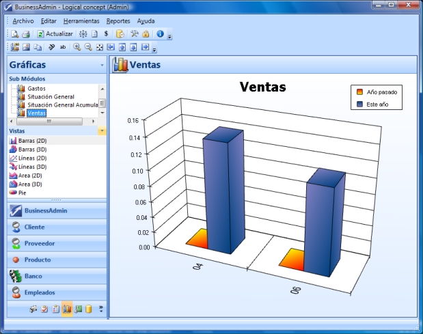Click the printer icon in toolbar
Screen dimensions: 423x334
coord(25,33)
